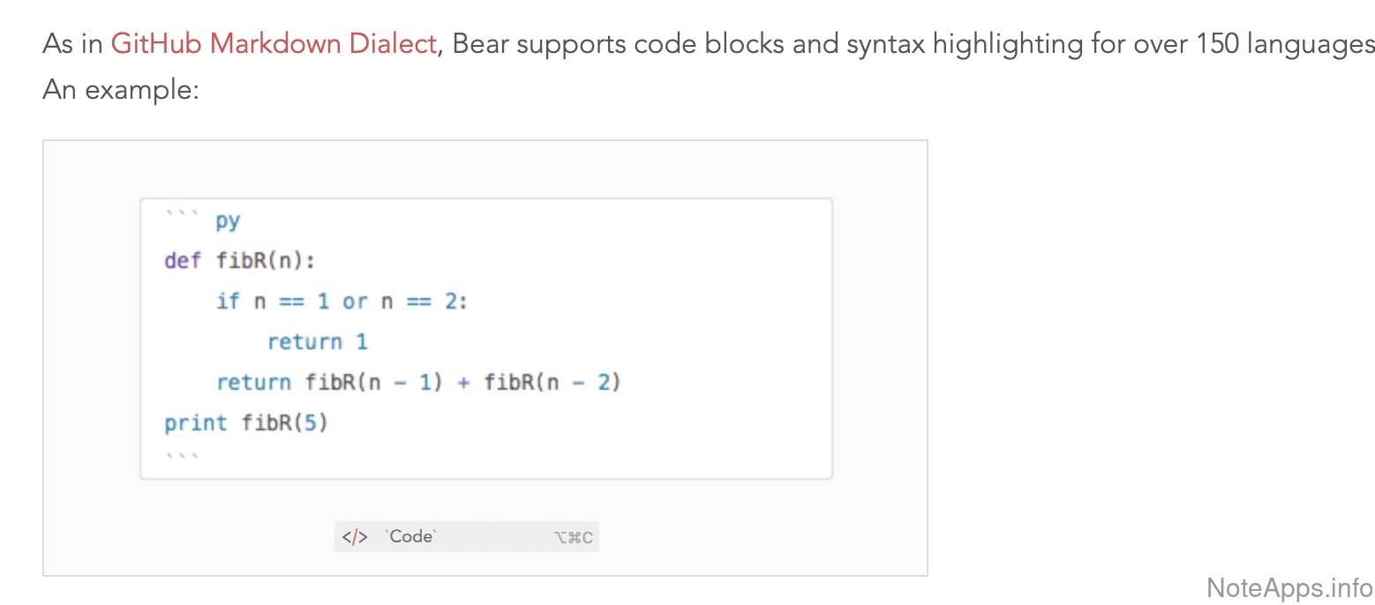Click the 'return 1' code line

pyautogui.click(x=317, y=342)
